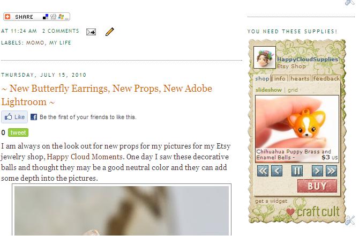Click the email post envelope icon
Screen dimensions: 359x236
91,32
